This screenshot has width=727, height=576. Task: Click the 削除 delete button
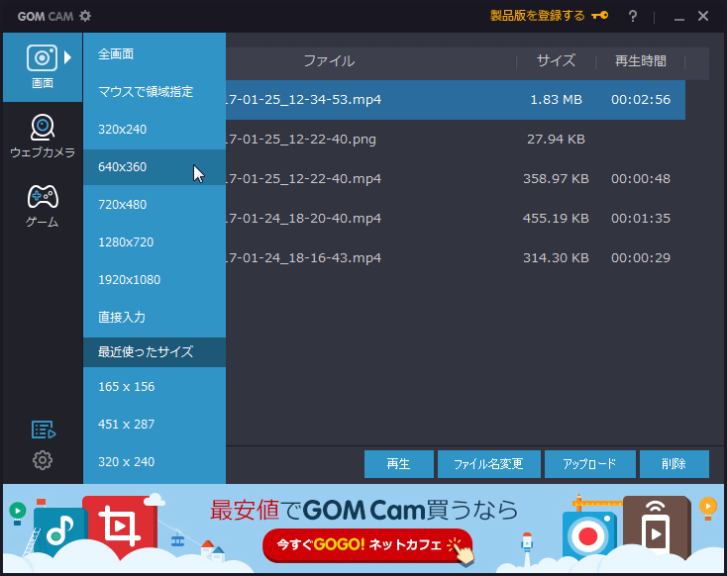click(x=675, y=464)
